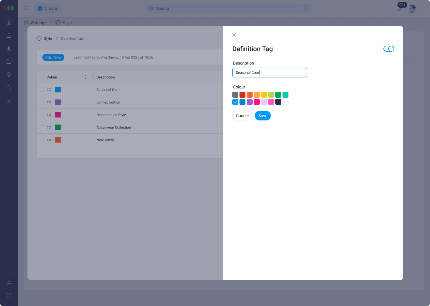Pick the red colour swatch
The height and width of the screenshot is (306, 430).
click(x=242, y=95)
